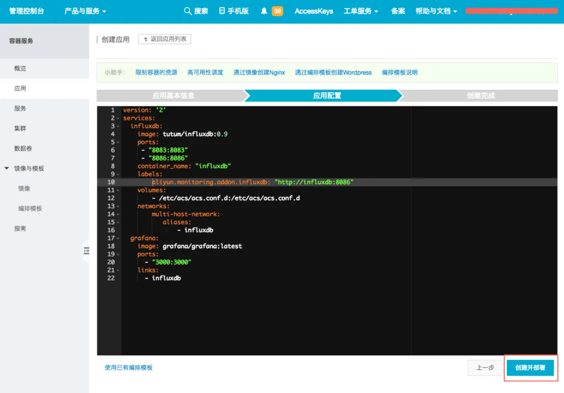Fold the volumes block at line 11
This screenshot has height=393, width=564.
(x=118, y=190)
